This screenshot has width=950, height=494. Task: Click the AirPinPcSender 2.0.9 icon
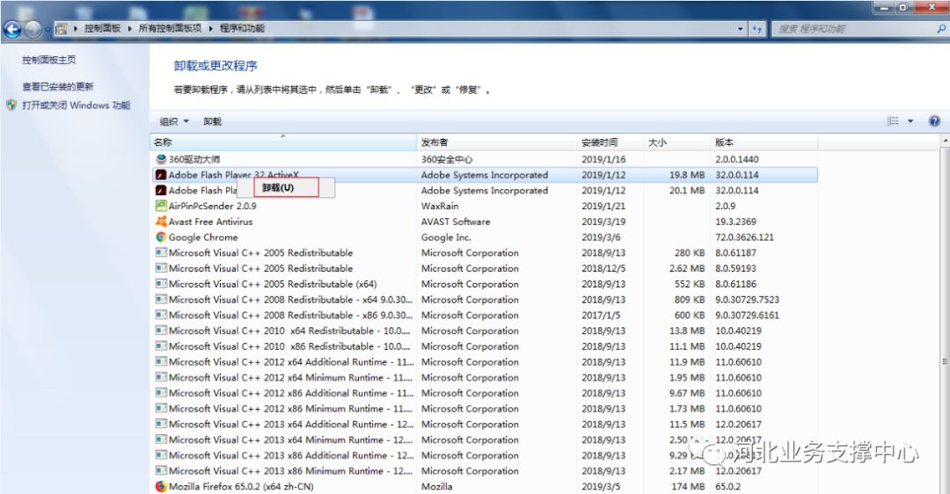click(x=161, y=206)
